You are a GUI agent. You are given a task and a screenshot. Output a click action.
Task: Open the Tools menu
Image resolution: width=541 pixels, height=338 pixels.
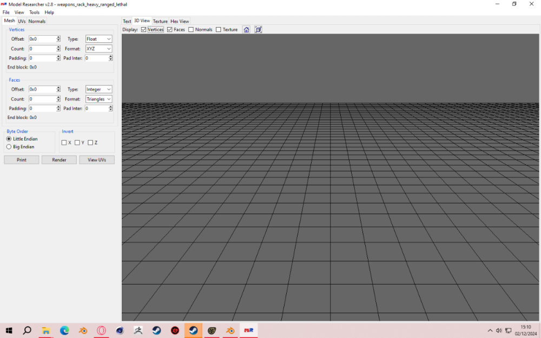34,12
